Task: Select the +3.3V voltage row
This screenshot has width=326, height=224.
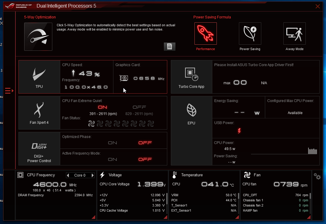Action: [x=132, y=206]
